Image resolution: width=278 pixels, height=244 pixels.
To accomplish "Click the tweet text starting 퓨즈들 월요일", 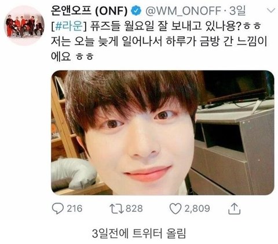I will [x=175, y=27].
